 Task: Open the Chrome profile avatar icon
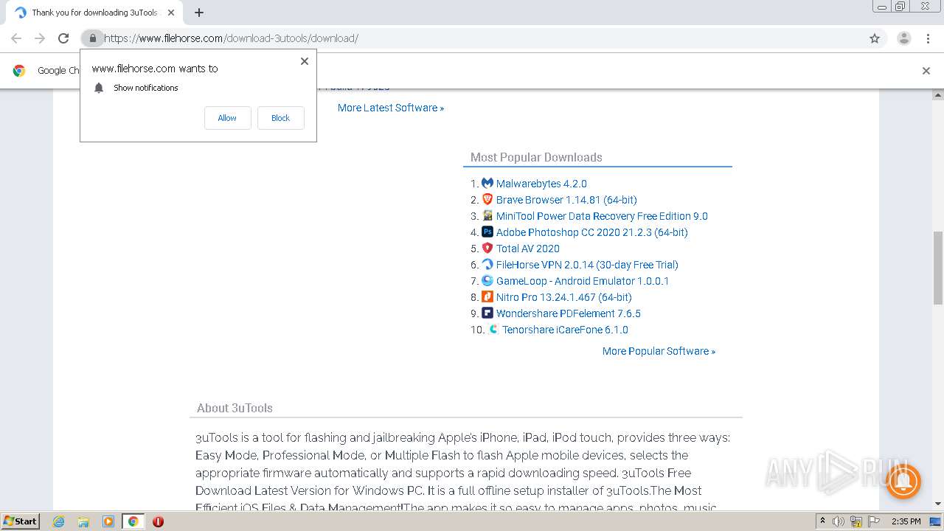(x=903, y=38)
